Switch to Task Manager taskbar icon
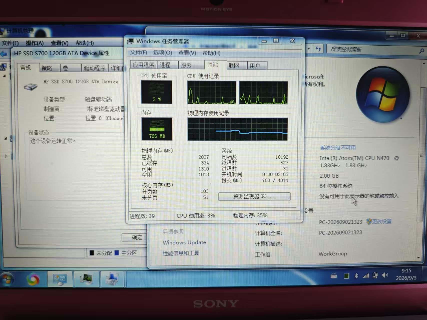The image size is (427, 320). pyautogui.click(x=86, y=279)
